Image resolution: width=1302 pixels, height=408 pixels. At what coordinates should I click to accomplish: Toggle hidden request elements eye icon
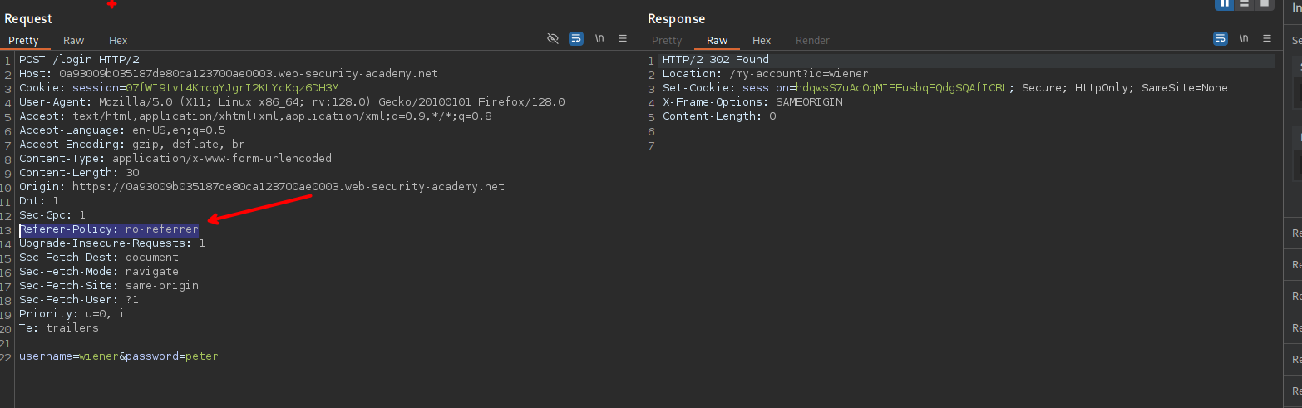[553, 39]
